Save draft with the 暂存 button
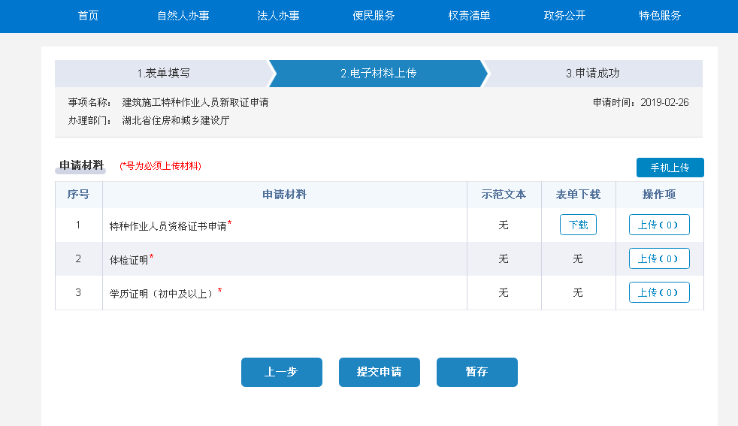The width and height of the screenshot is (738, 426). click(476, 372)
